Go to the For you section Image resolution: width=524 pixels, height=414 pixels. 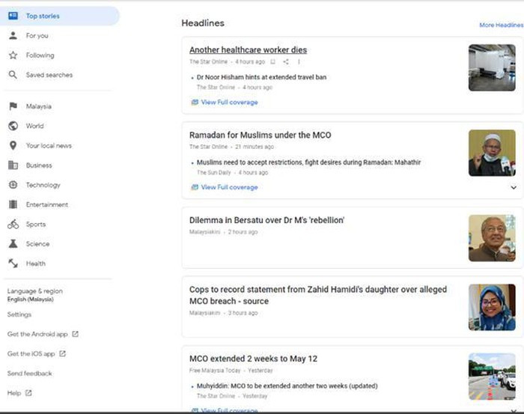[37, 36]
